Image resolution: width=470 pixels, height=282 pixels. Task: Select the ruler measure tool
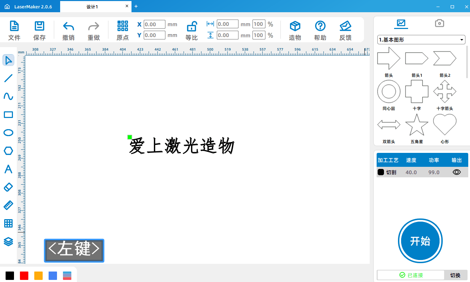[x=8, y=205]
